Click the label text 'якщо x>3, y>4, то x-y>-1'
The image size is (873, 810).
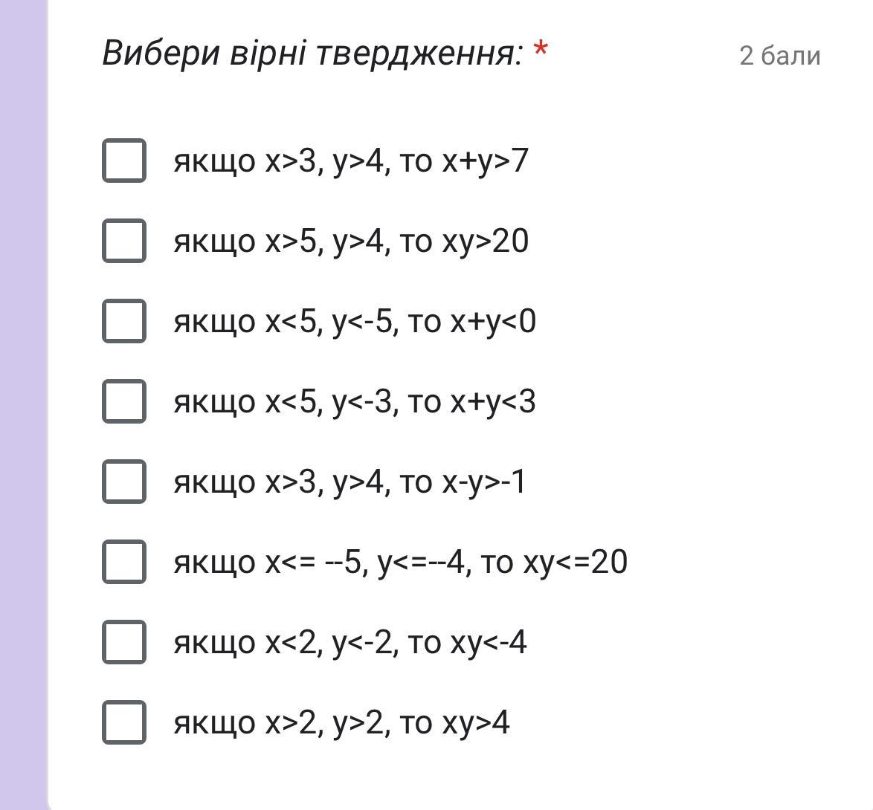tap(349, 482)
